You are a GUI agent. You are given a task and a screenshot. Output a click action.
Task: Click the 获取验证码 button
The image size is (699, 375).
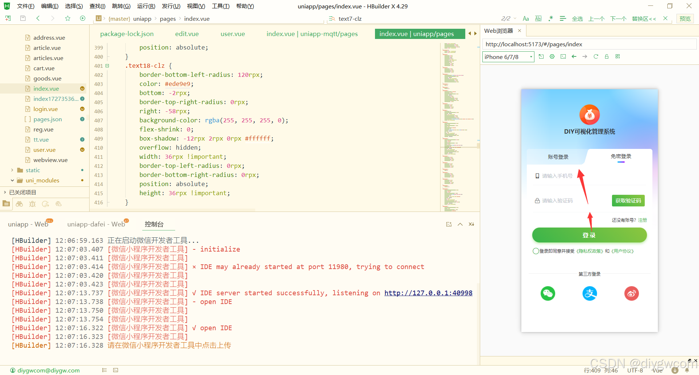[x=628, y=201]
